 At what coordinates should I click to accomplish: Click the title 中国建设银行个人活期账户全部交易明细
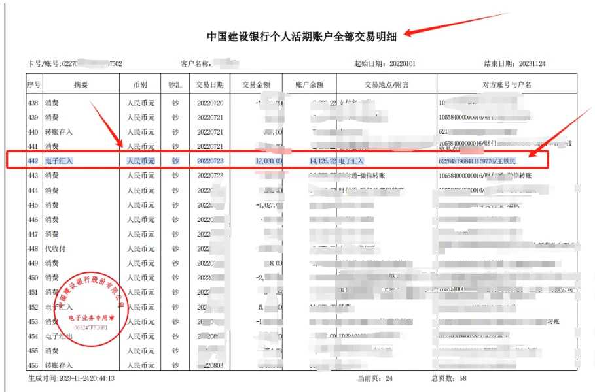(x=302, y=37)
